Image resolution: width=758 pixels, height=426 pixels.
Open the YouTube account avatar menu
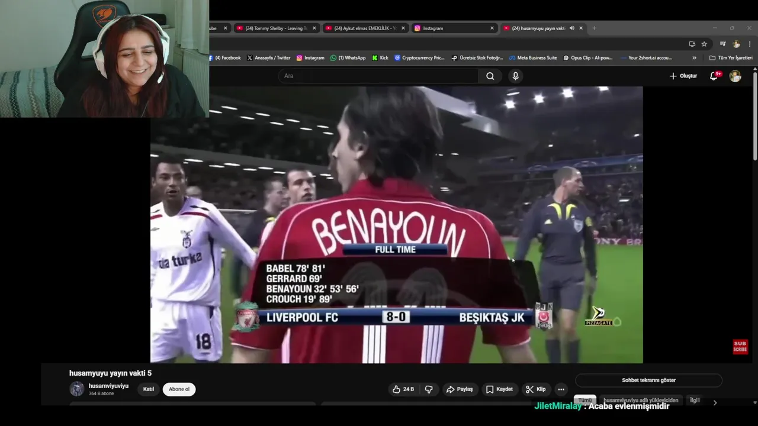point(735,76)
